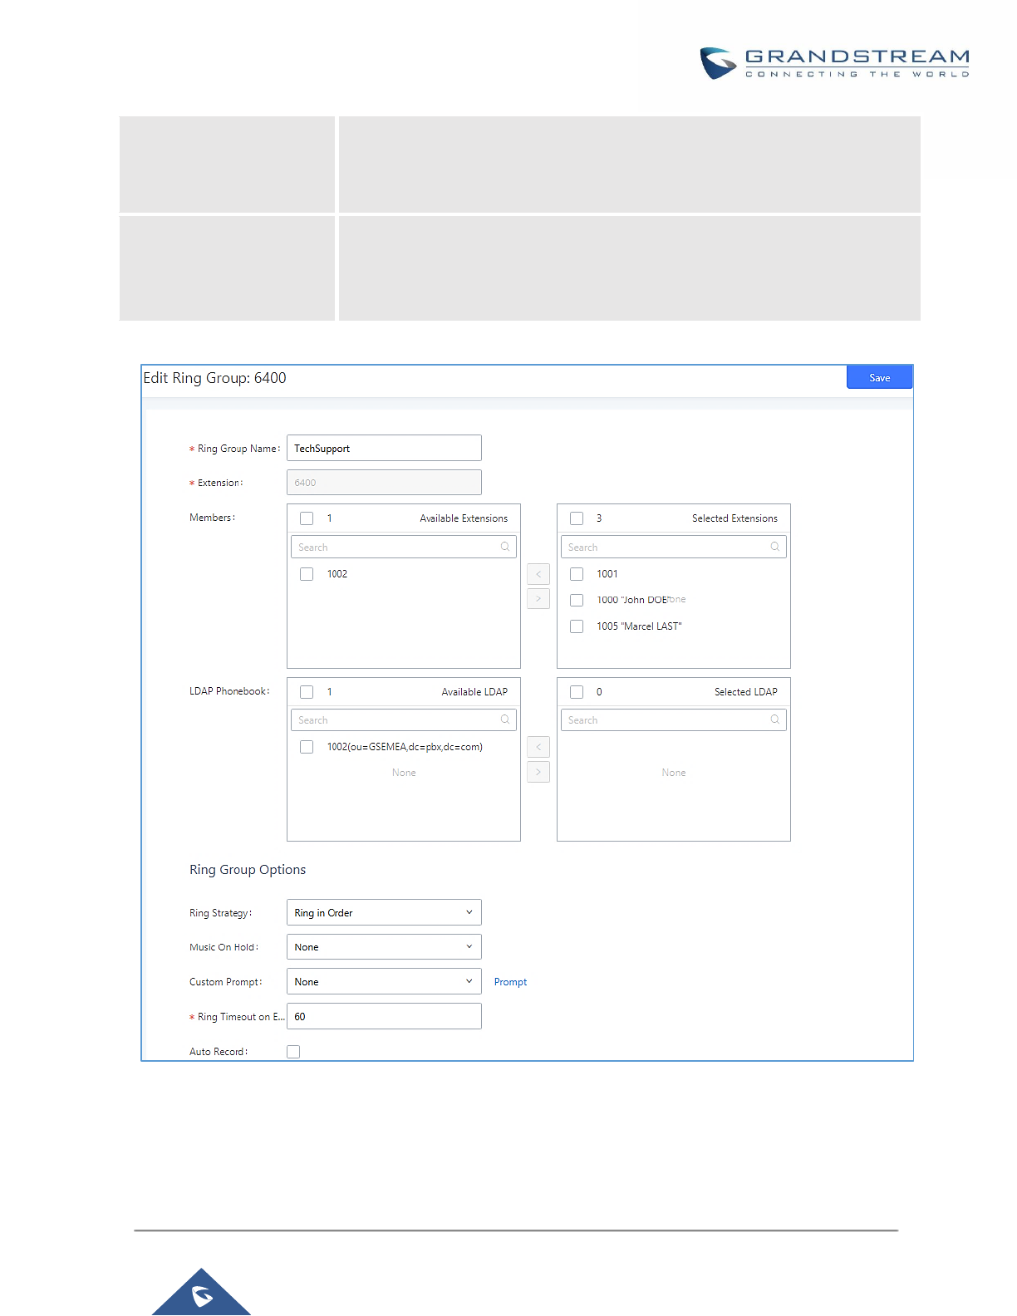Tick the 1005 "Marcel LAST" checkbox
Viewport: 1017px width, 1316px height.
point(577,626)
